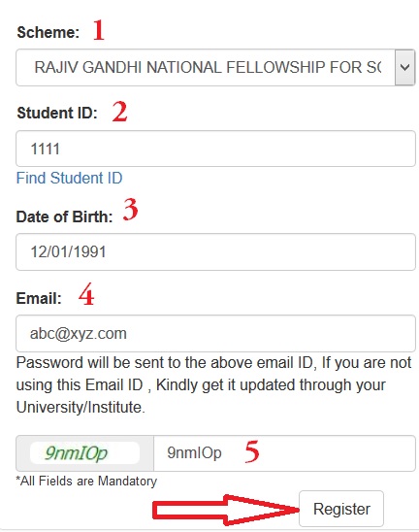The image size is (419, 532).
Task: Focus the Student ID field containing 1111
Action: (215, 149)
